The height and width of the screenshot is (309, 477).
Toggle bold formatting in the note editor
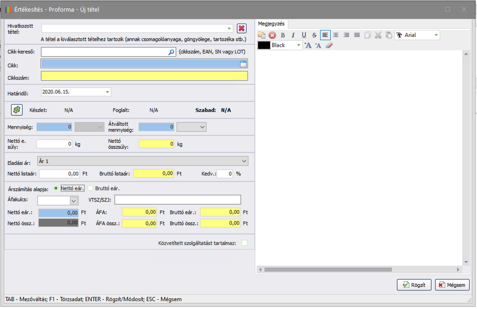click(283, 35)
